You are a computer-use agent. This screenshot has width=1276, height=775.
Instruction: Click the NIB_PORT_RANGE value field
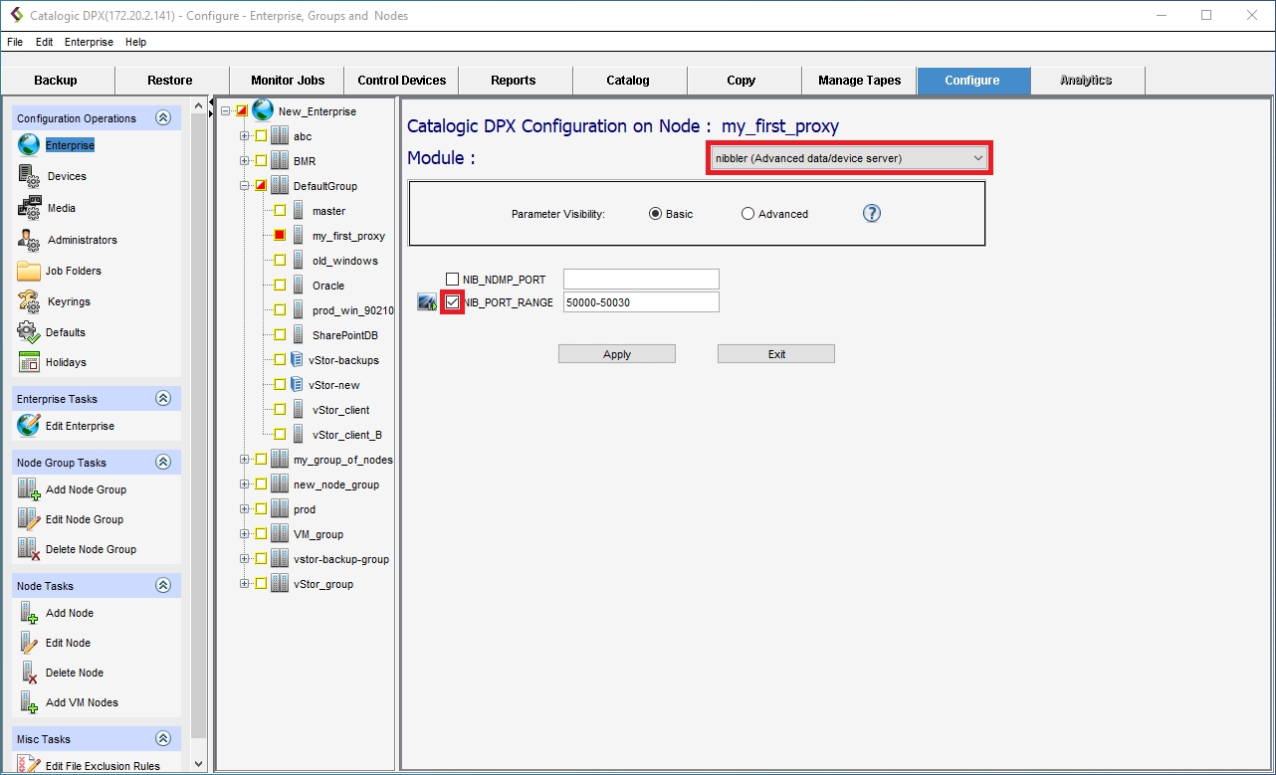coord(640,302)
